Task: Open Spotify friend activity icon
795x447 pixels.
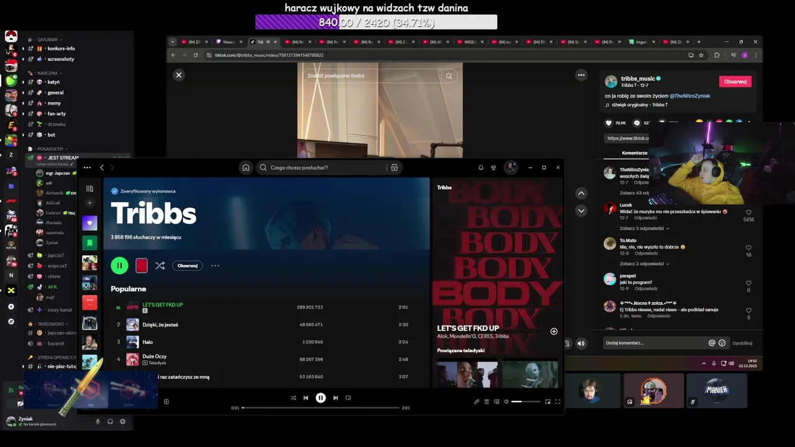Action: [x=493, y=168]
